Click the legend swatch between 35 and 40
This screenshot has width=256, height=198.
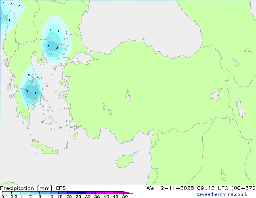pos(100,193)
